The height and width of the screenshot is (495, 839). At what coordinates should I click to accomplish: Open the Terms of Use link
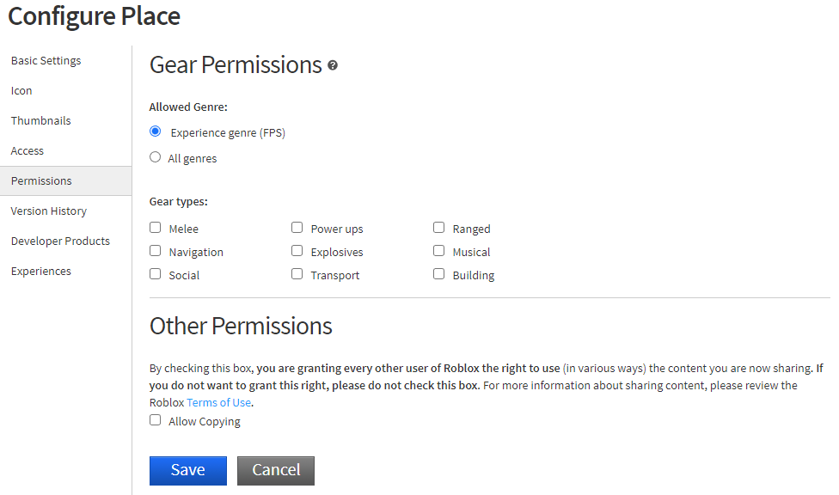218,402
